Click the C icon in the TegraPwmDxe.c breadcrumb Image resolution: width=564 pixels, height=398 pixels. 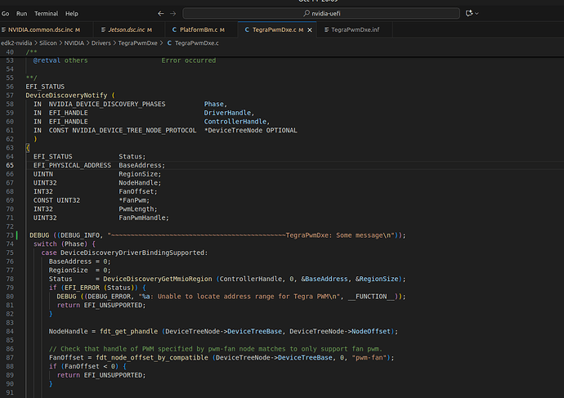169,42
